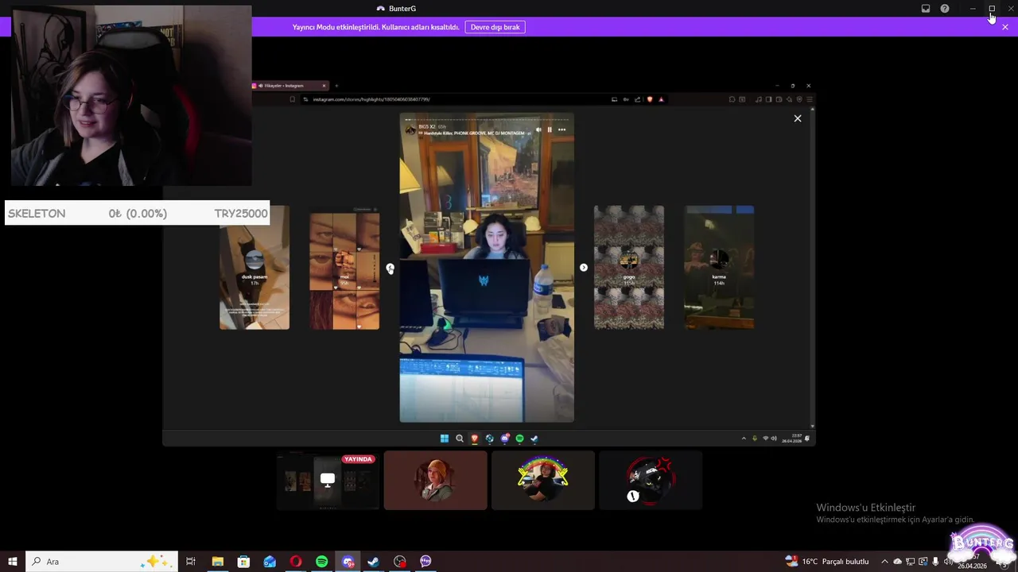Open the taskbar date 26.04.2026 clock
The height and width of the screenshot is (572, 1018).
tap(972, 566)
